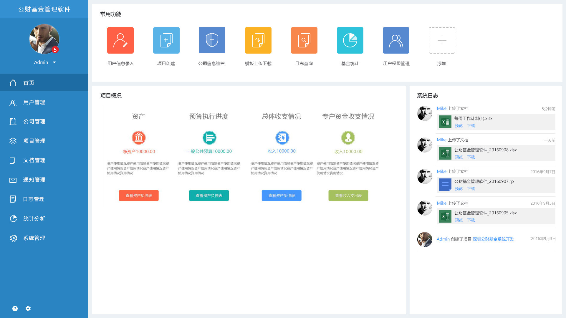Go to 统计分析 in the sidebar
This screenshot has height=318, width=566.
[x=34, y=218]
